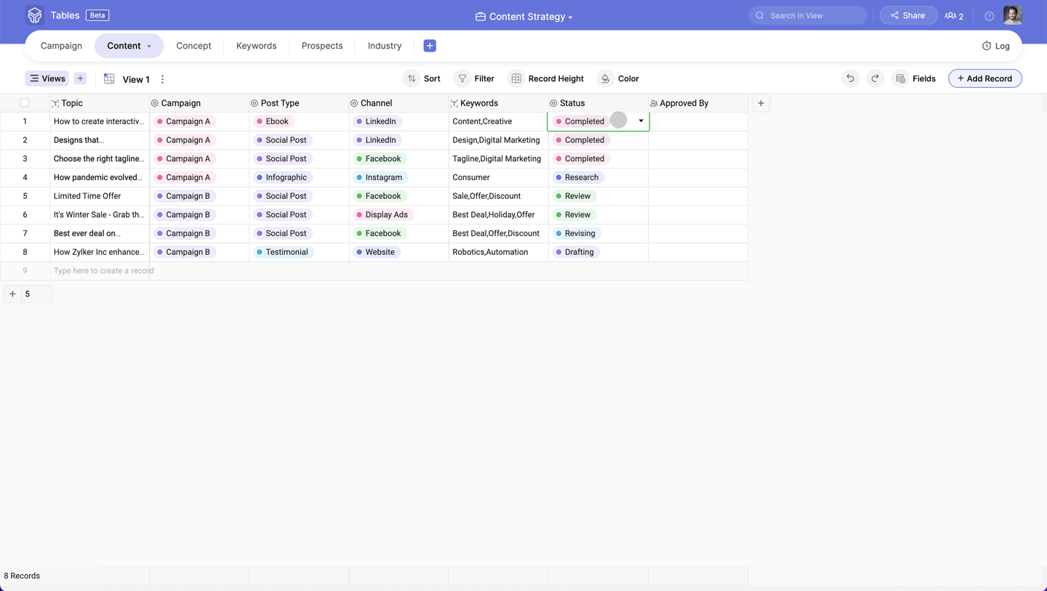Click the Status column header

[x=598, y=103]
